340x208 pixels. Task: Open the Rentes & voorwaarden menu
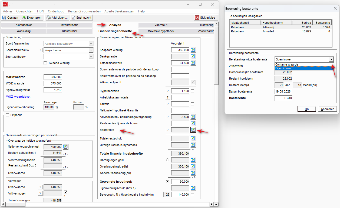point(84,11)
